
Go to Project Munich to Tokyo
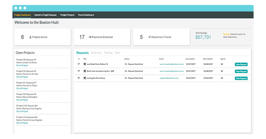tap(22, 89)
